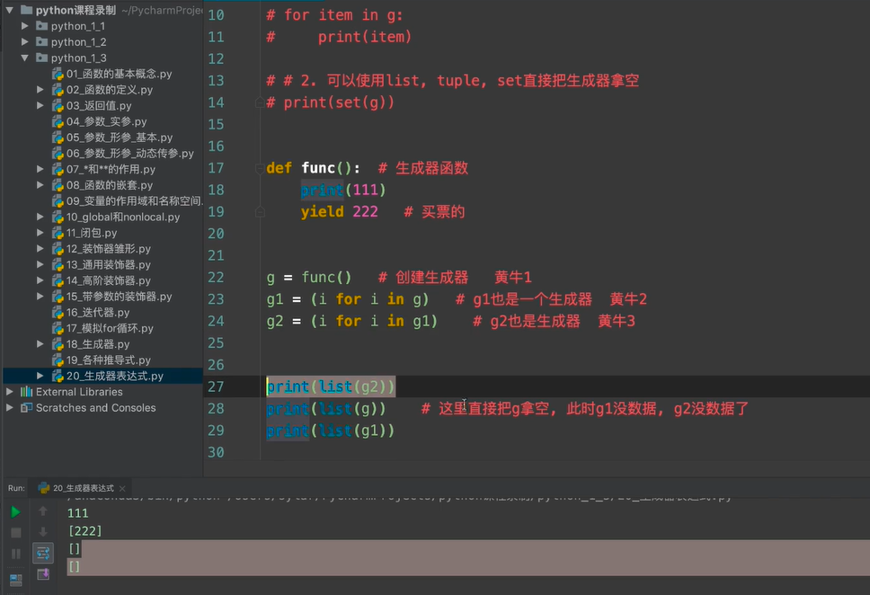Click 'g1 = (i for i in g)' code
Image resolution: width=870 pixels, height=595 pixels.
(348, 299)
